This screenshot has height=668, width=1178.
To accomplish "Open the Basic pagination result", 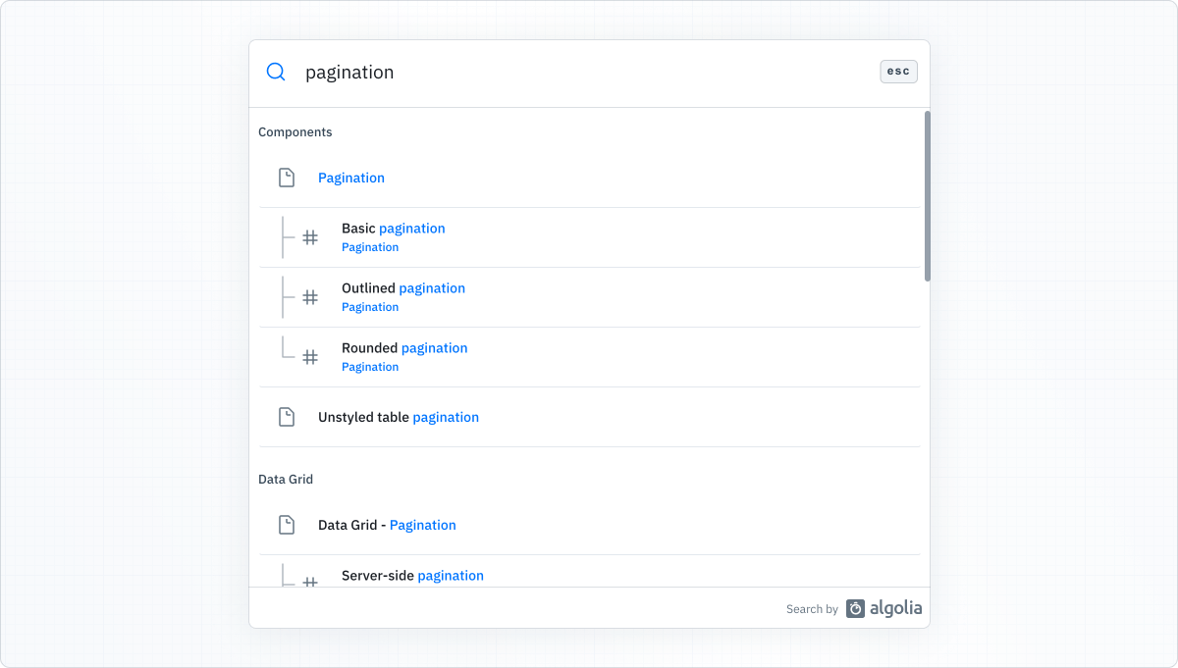I will (x=393, y=228).
